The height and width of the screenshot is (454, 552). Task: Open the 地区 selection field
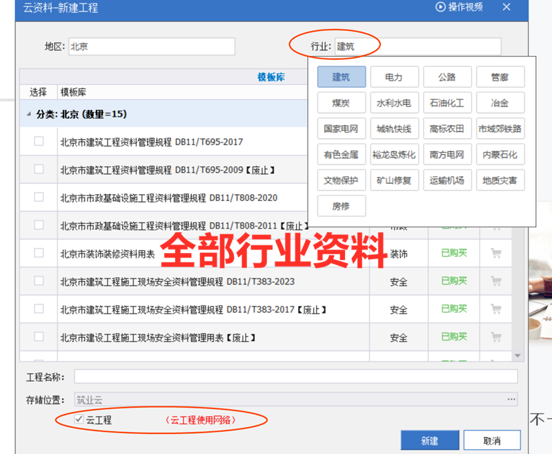pos(152,47)
